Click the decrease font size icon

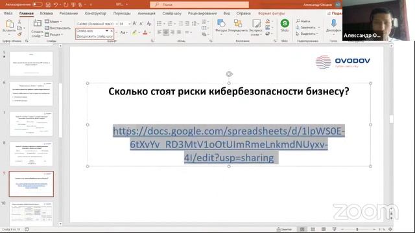[x=141, y=24]
